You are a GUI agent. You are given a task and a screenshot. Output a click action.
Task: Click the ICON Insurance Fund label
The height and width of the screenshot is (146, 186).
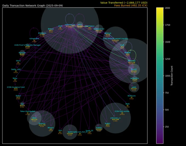coord(16,87)
